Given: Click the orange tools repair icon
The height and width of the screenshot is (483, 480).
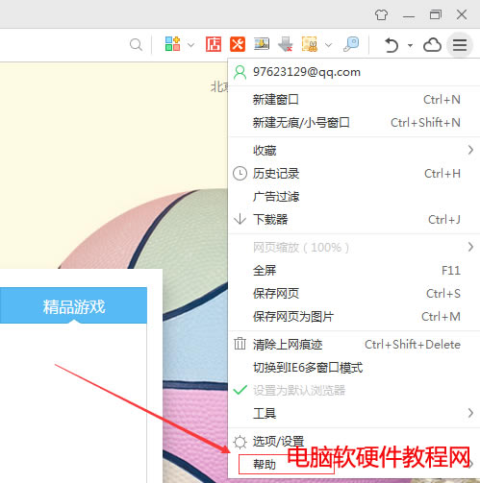Looking at the screenshot, I should [238, 44].
